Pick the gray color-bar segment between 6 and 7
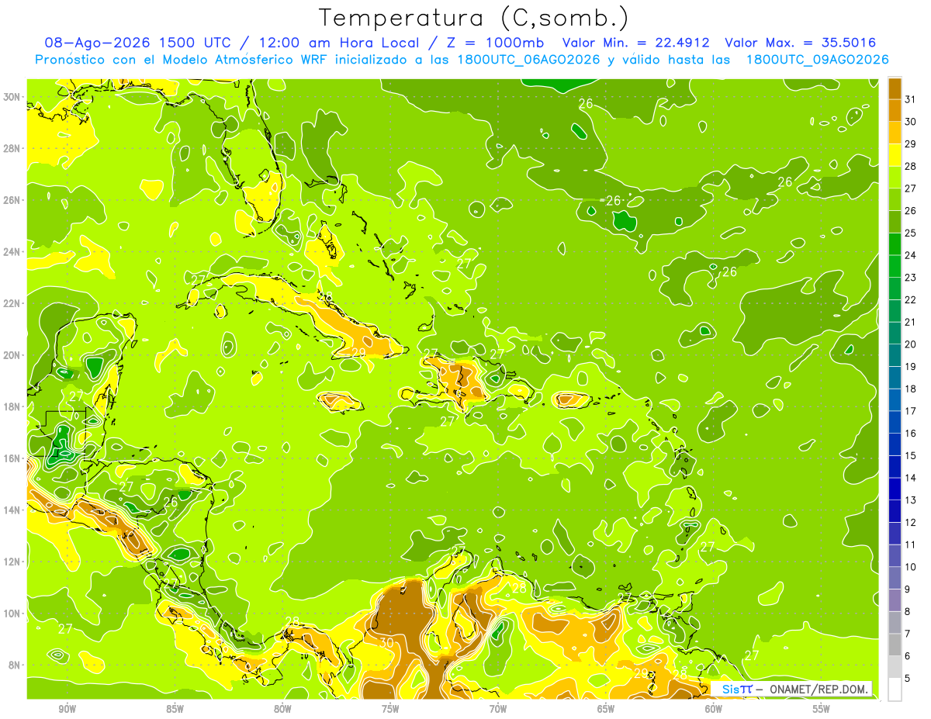Screen dimensions: 931x719 [895, 644]
